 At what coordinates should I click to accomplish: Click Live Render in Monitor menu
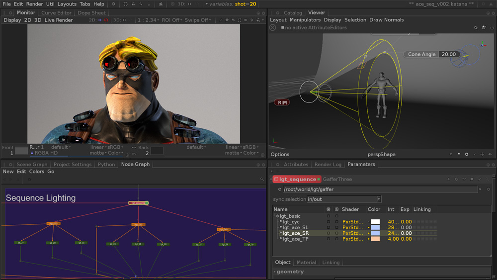coord(59,20)
